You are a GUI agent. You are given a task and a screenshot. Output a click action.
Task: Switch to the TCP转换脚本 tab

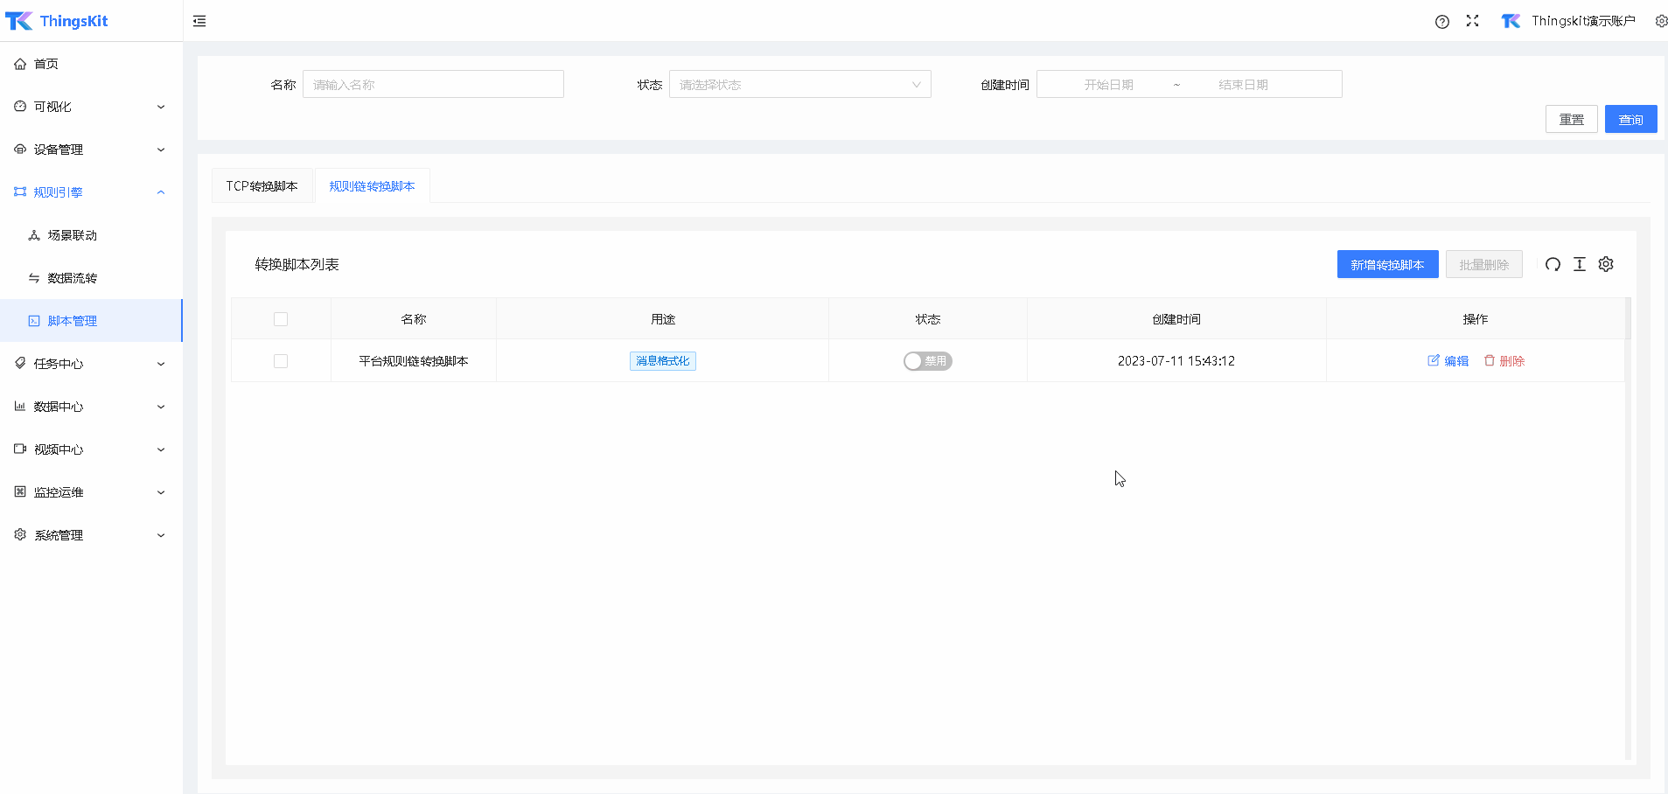262,186
